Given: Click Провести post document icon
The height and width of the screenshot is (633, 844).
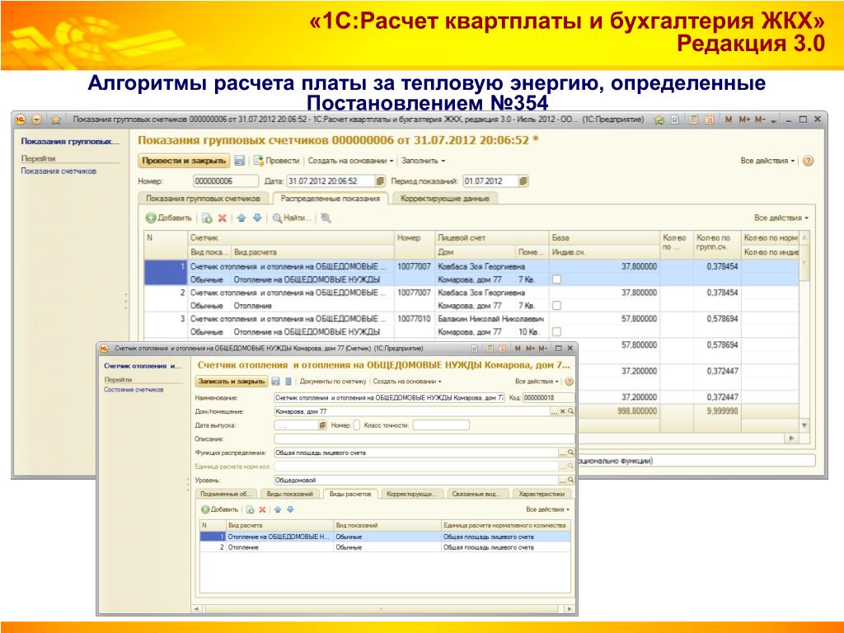Looking at the screenshot, I should [258, 161].
